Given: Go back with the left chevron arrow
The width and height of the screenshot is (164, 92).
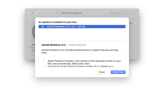Looking at the screenshot, I should (43, 13).
